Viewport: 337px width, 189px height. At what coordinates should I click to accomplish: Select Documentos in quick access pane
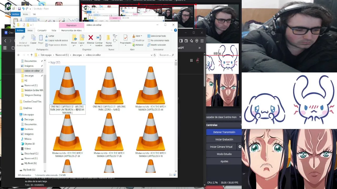(31, 61)
